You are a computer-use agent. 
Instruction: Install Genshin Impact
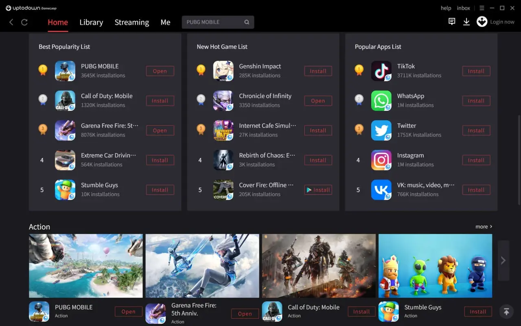tap(318, 71)
